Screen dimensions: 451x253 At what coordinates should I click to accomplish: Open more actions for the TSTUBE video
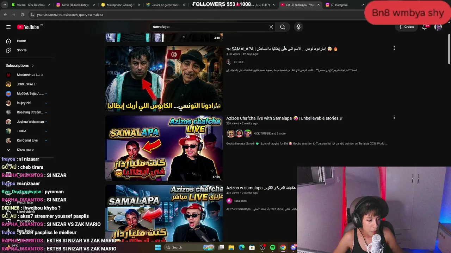[x=394, y=48]
